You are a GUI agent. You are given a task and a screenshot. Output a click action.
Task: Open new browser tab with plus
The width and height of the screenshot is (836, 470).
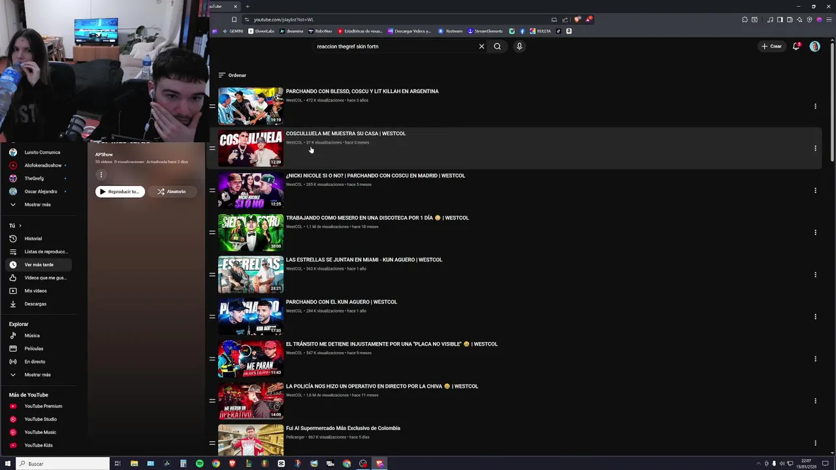(248, 7)
